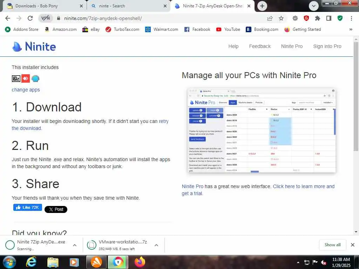Open the tab search chevron button
Viewport: 359px width, 269px height.
[314, 6]
